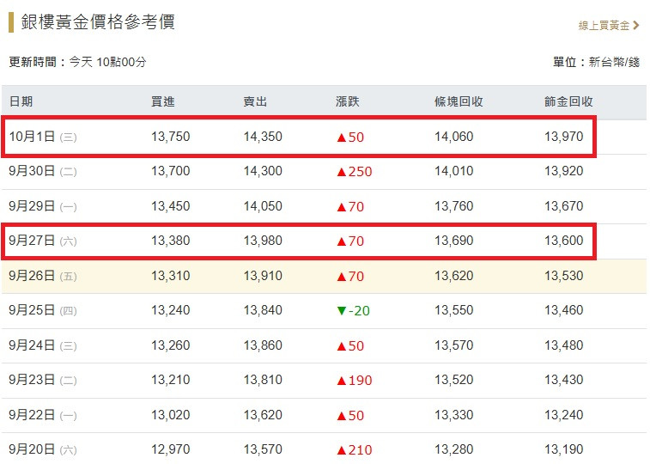Click the red up triangle in 10月1日 row
The image size is (650, 464).
click(341, 137)
